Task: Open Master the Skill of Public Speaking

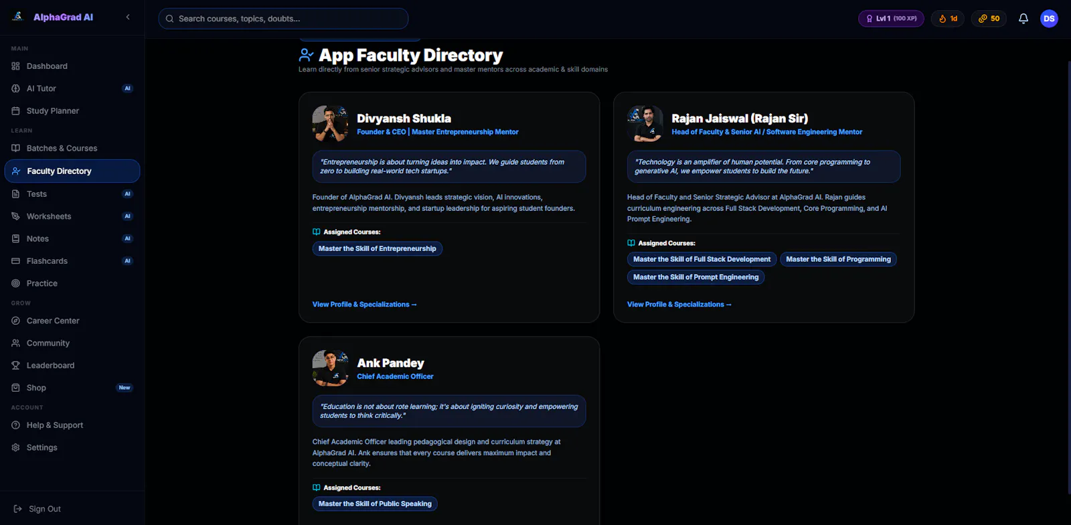Action: pyautogui.click(x=375, y=504)
